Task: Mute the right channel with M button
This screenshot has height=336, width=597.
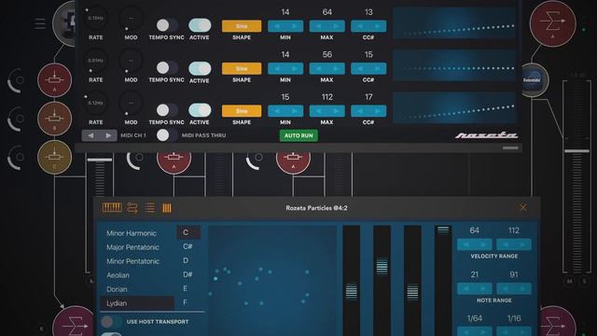Action: [570, 282]
